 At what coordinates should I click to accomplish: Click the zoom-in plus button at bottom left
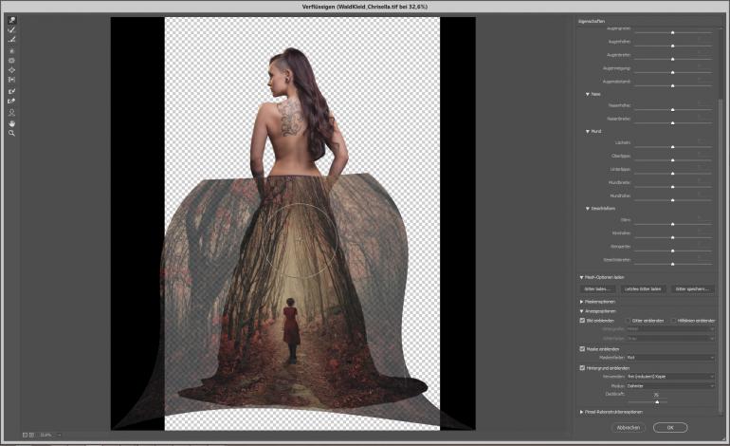(x=31, y=435)
